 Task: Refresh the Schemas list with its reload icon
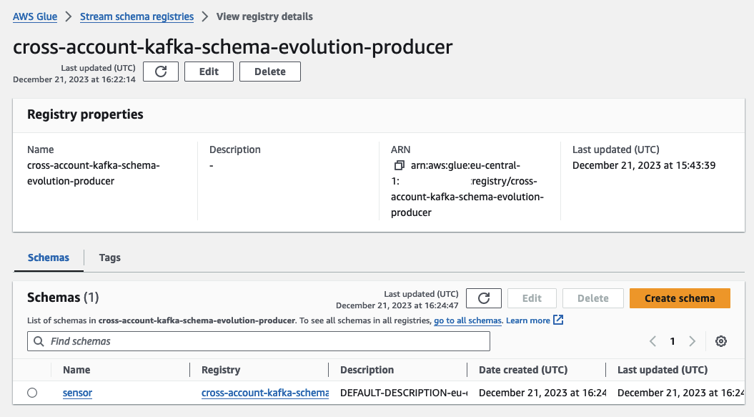coord(483,298)
